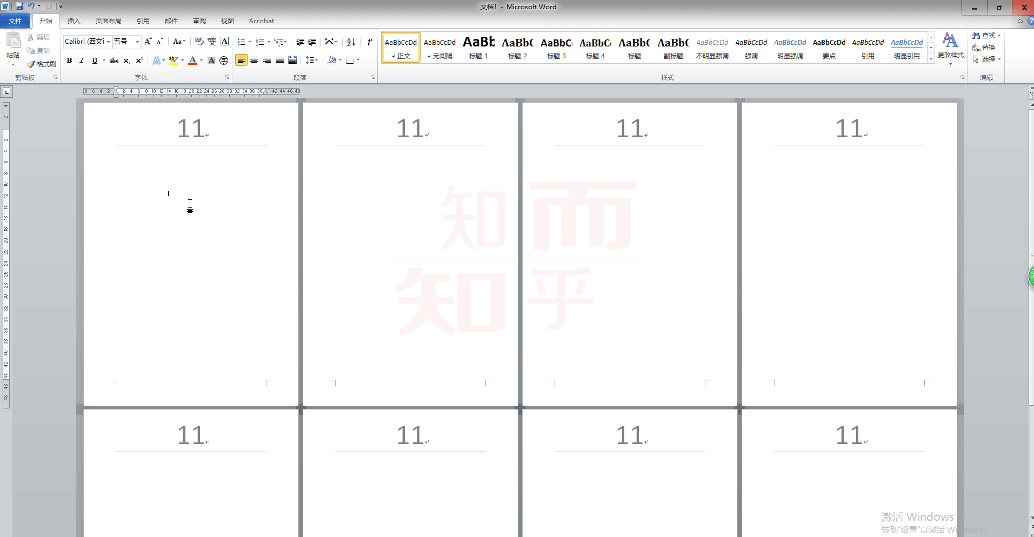The image size is (1034, 537).
Task: Open the Clipboard pane launcher (剪贴板 group)
Action: (x=55, y=77)
